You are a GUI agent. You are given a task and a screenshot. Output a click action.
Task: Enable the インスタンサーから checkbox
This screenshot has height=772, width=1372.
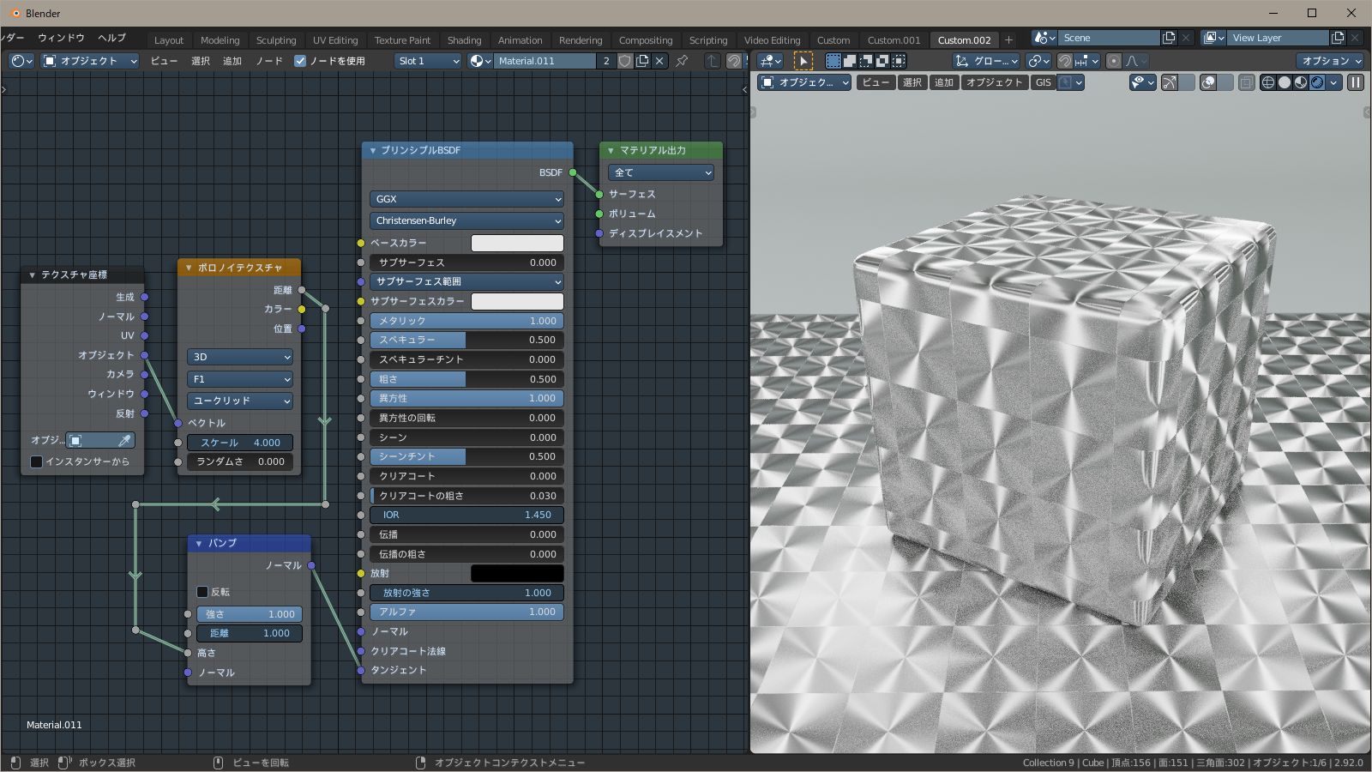[x=36, y=461]
